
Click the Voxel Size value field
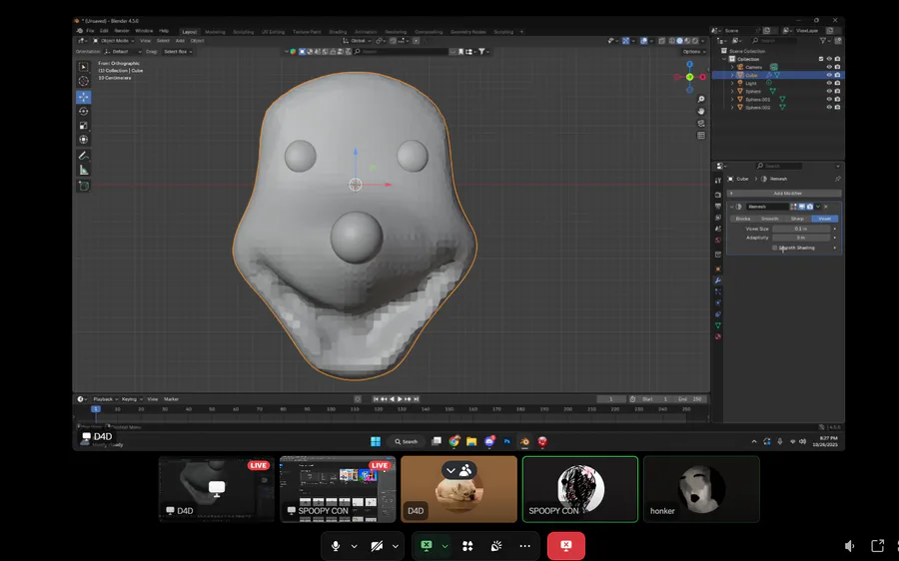point(800,229)
